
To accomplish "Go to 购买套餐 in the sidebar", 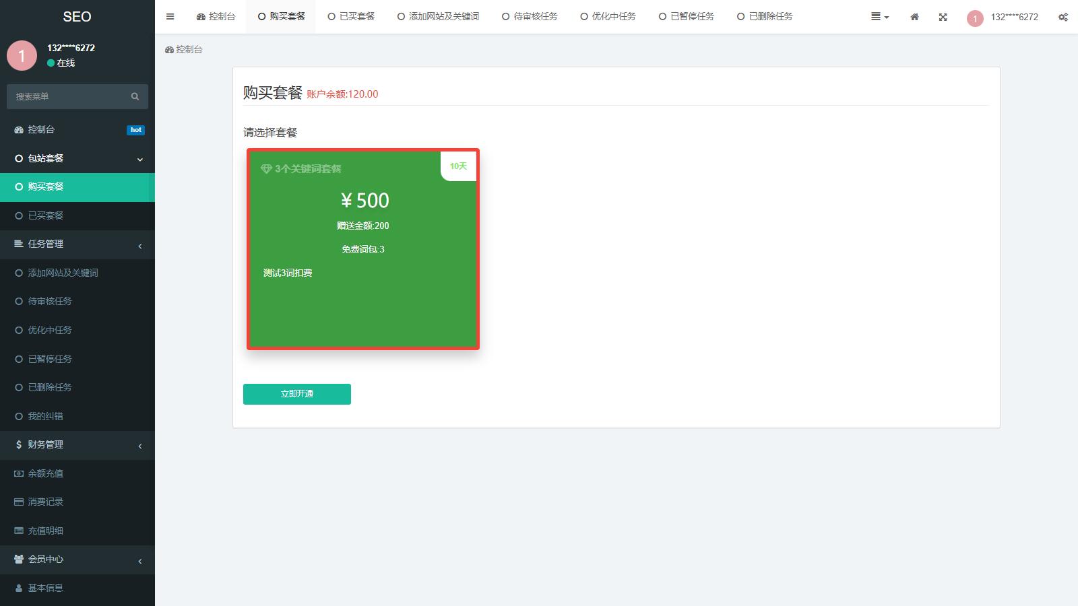I will click(77, 187).
